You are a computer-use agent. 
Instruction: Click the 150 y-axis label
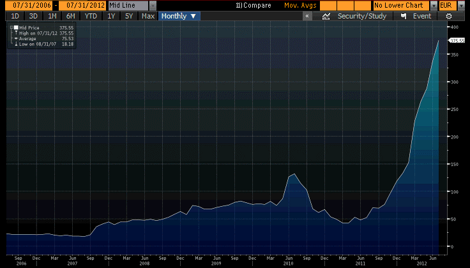point(455,164)
